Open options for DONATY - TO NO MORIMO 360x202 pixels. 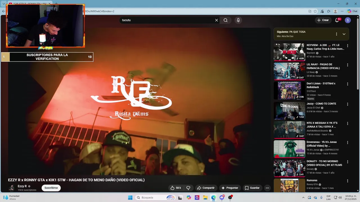(348, 162)
